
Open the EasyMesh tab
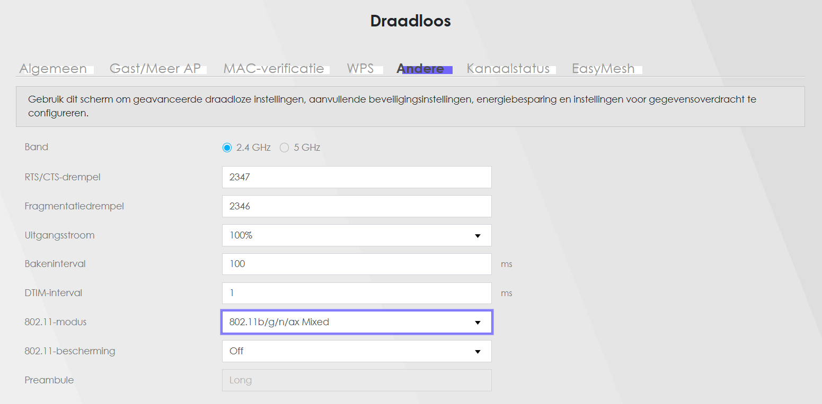[x=603, y=69]
